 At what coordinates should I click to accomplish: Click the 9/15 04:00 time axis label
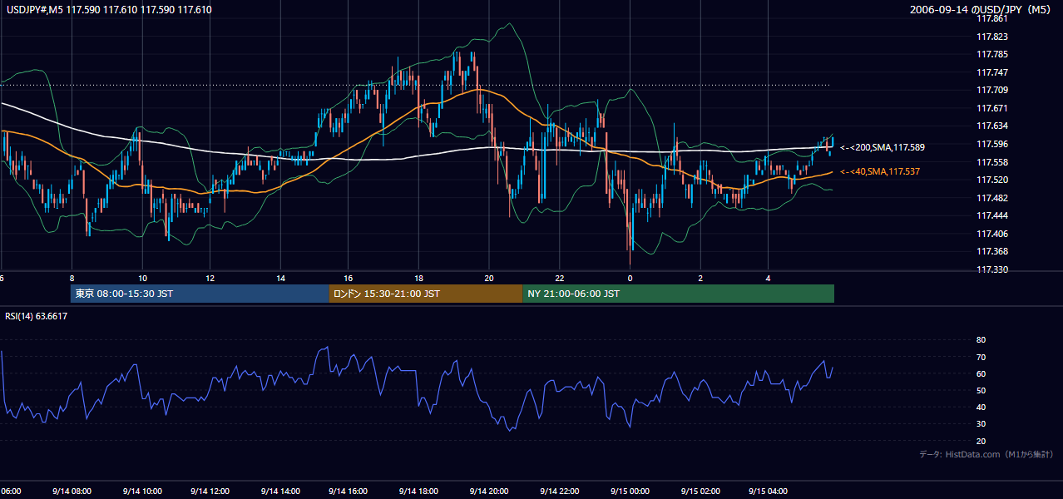tap(769, 492)
